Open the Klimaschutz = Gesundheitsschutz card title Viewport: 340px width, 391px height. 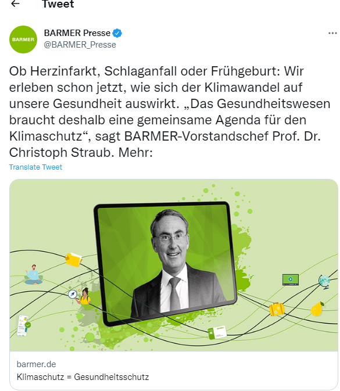[83, 377]
